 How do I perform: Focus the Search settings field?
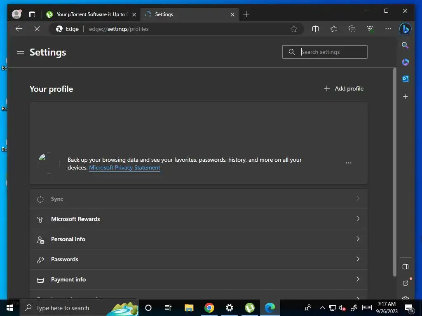[325, 52]
